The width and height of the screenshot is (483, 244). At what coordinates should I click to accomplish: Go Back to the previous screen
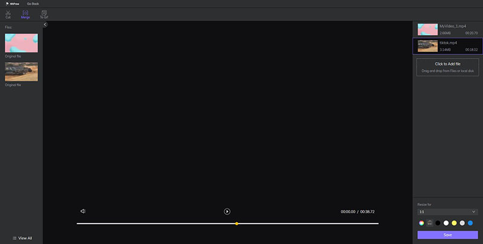coord(33,4)
